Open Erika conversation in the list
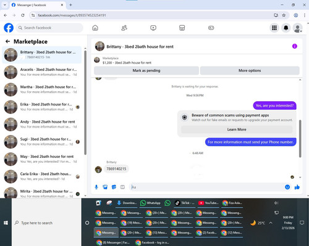Screen dimensions: 309x246 (42, 107)
